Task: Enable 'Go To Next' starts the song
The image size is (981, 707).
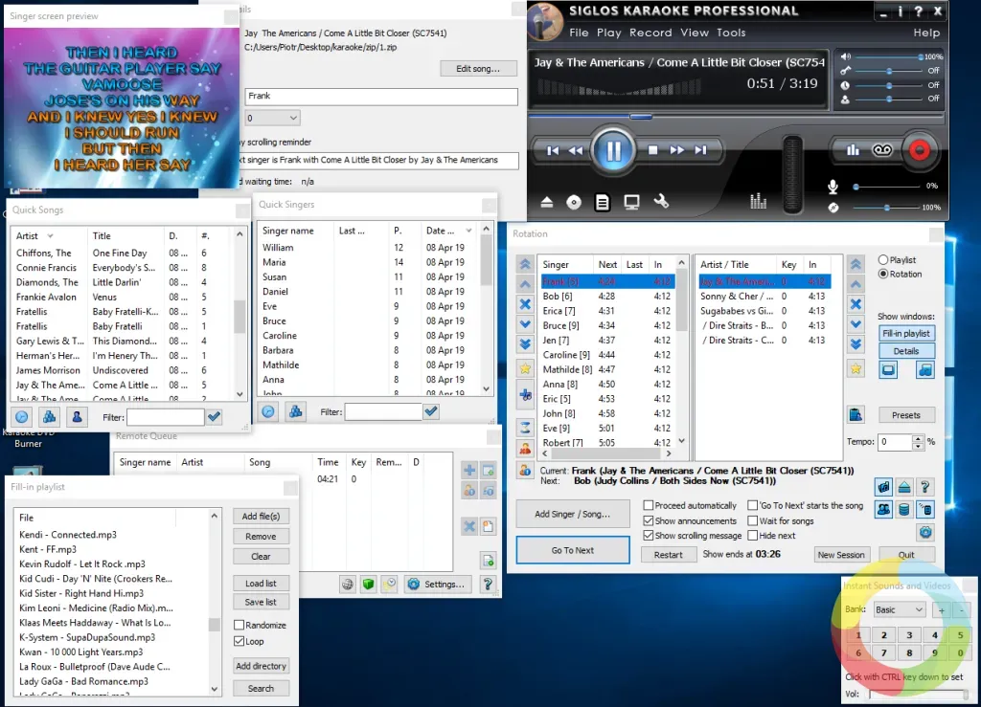Action: coord(753,505)
